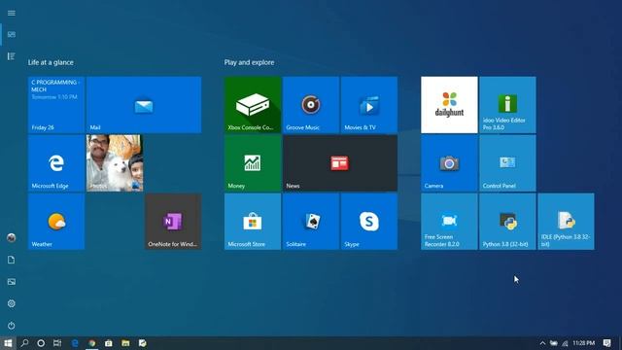Open the user account avatar menu
The width and height of the screenshot is (622, 350).
pos(11,237)
